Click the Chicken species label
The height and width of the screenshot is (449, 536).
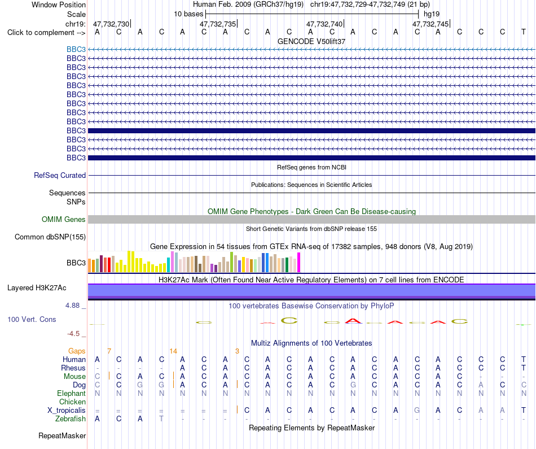(x=72, y=402)
